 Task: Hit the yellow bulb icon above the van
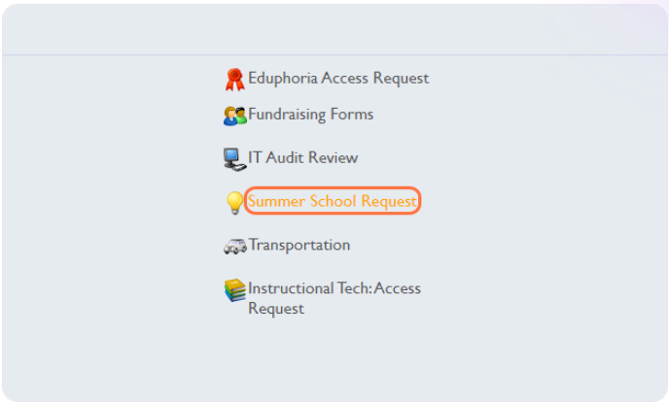coord(234,203)
